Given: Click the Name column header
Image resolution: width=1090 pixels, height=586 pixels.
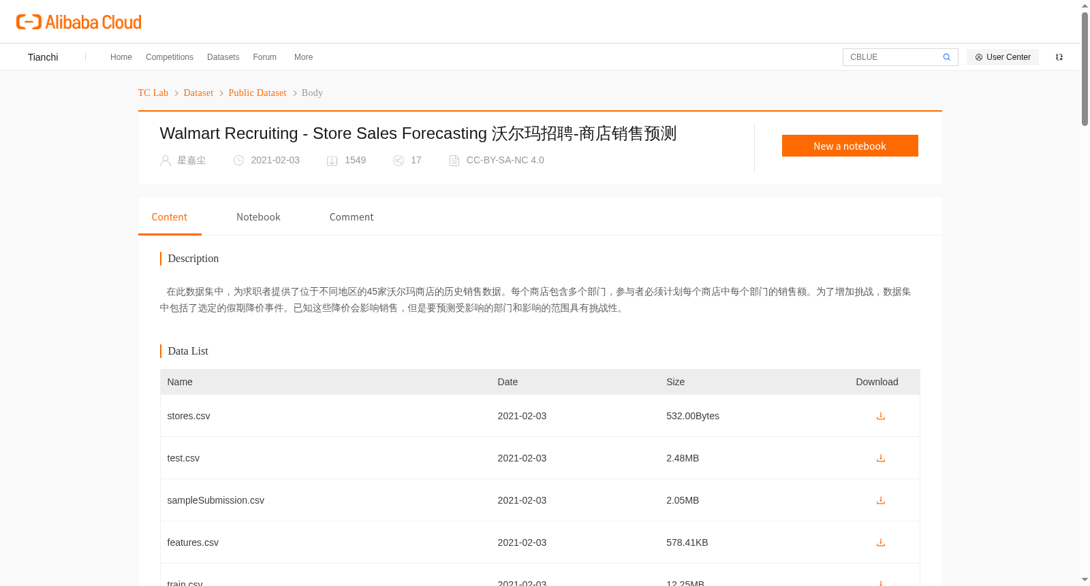Looking at the screenshot, I should click(x=180, y=382).
